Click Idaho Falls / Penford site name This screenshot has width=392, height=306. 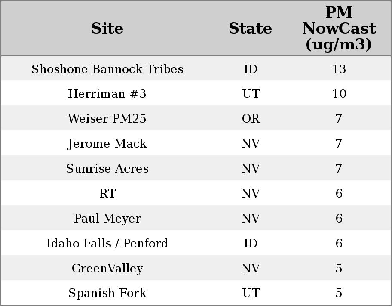[107, 244]
